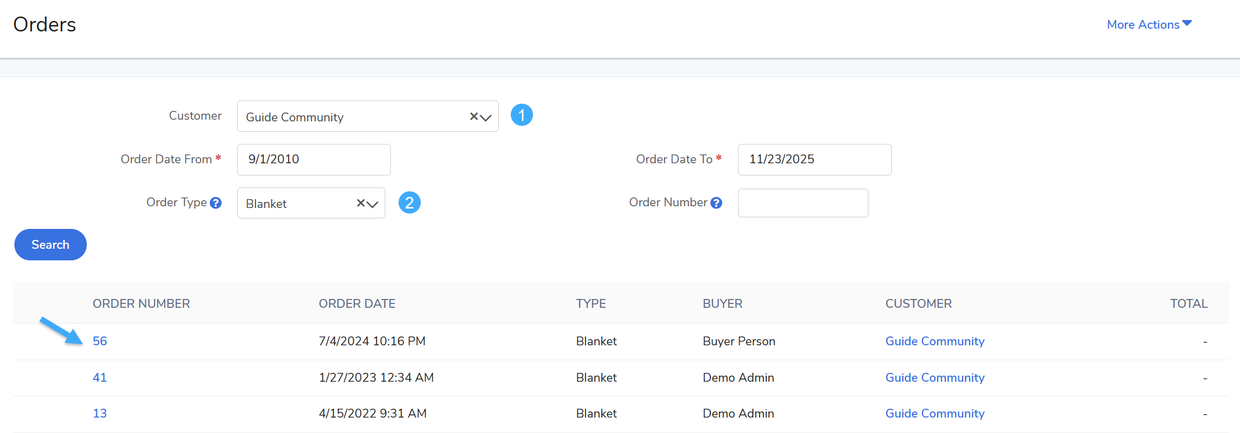
Task: Expand the Order Type dropdown arrow
Action: point(373,204)
